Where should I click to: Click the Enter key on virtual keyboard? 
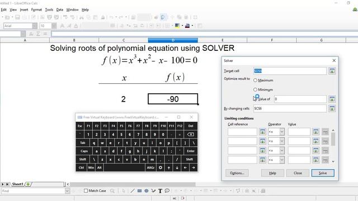click(x=190, y=151)
